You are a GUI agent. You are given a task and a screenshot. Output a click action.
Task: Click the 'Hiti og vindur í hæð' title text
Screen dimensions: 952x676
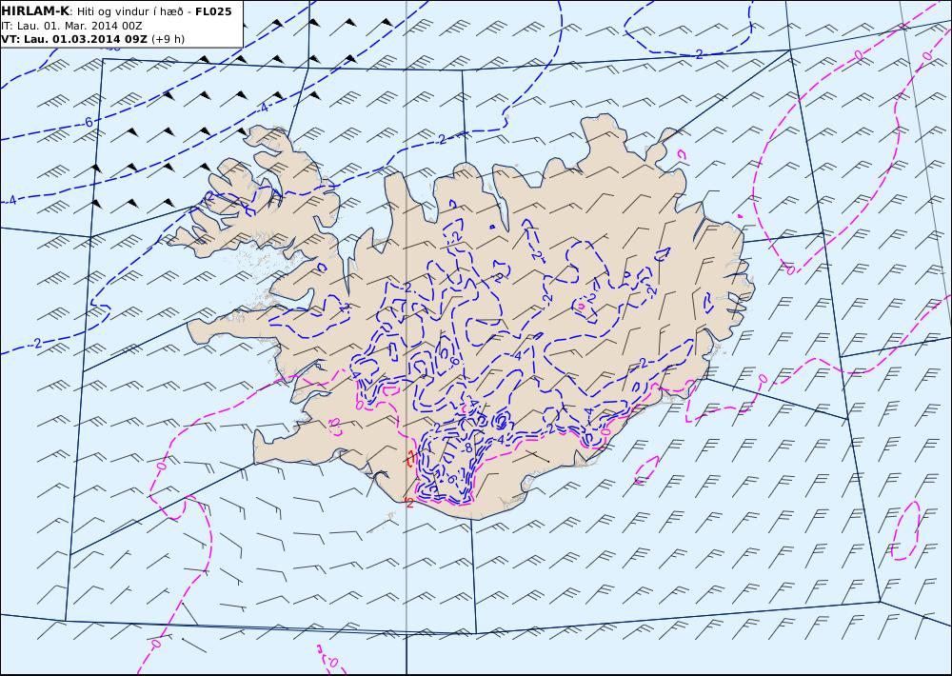point(129,12)
